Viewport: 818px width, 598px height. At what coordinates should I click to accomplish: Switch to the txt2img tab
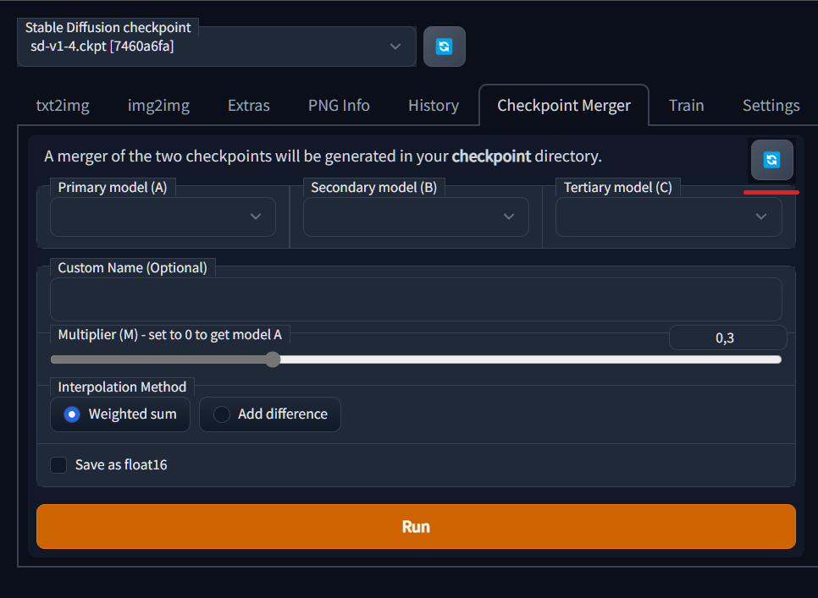[x=63, y=105]
